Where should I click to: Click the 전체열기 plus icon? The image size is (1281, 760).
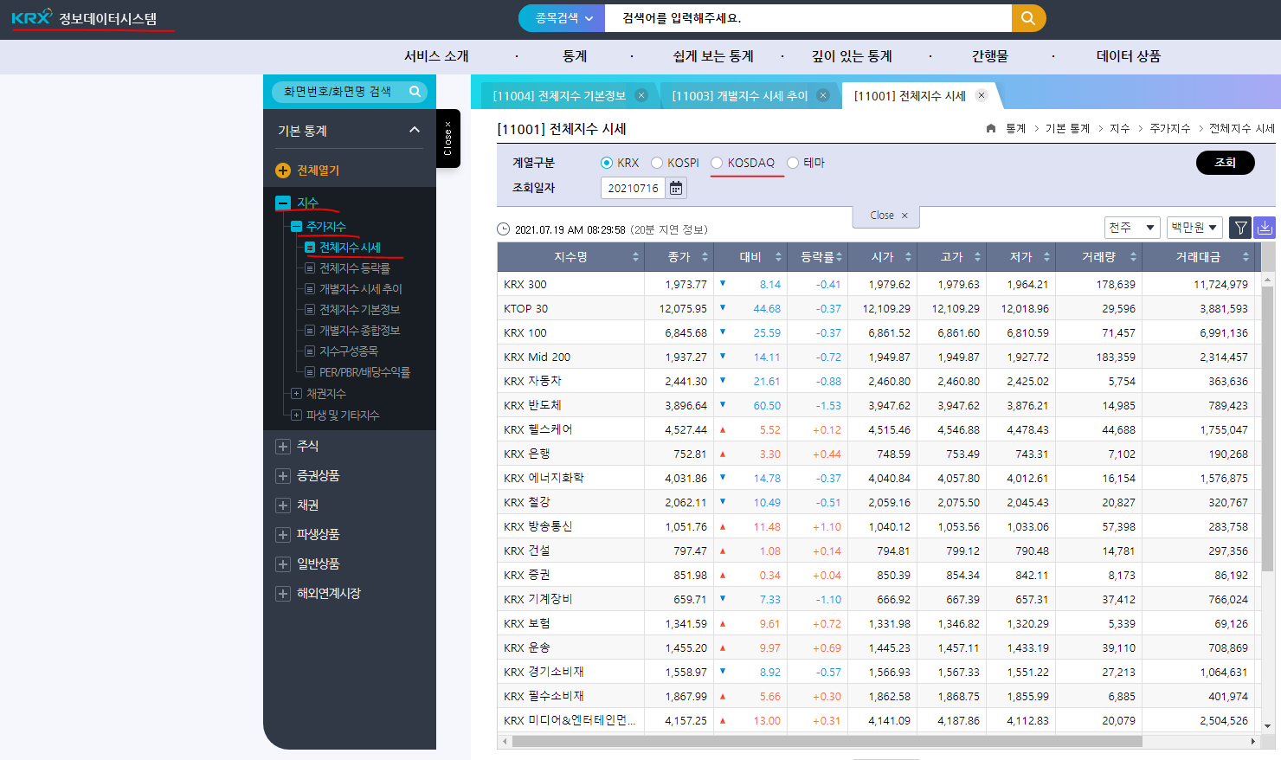click(x=282, y=171)
